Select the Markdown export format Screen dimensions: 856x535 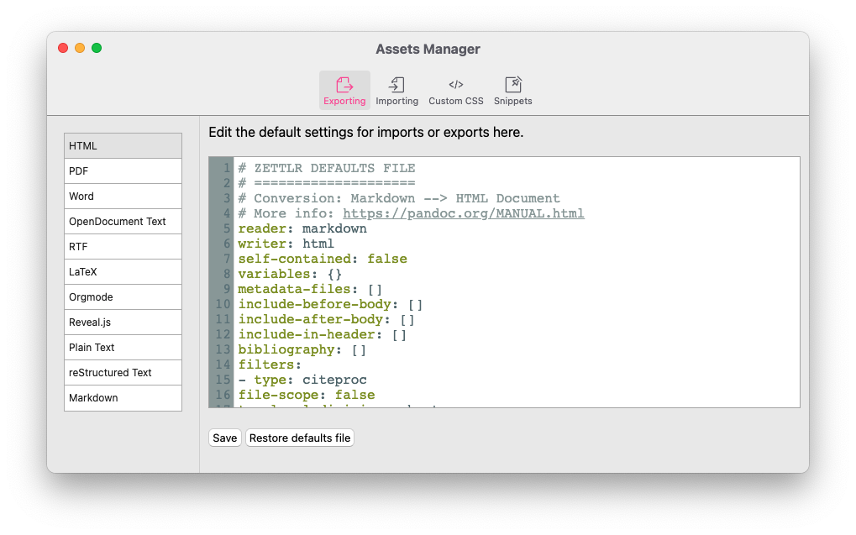coord(123,397)
